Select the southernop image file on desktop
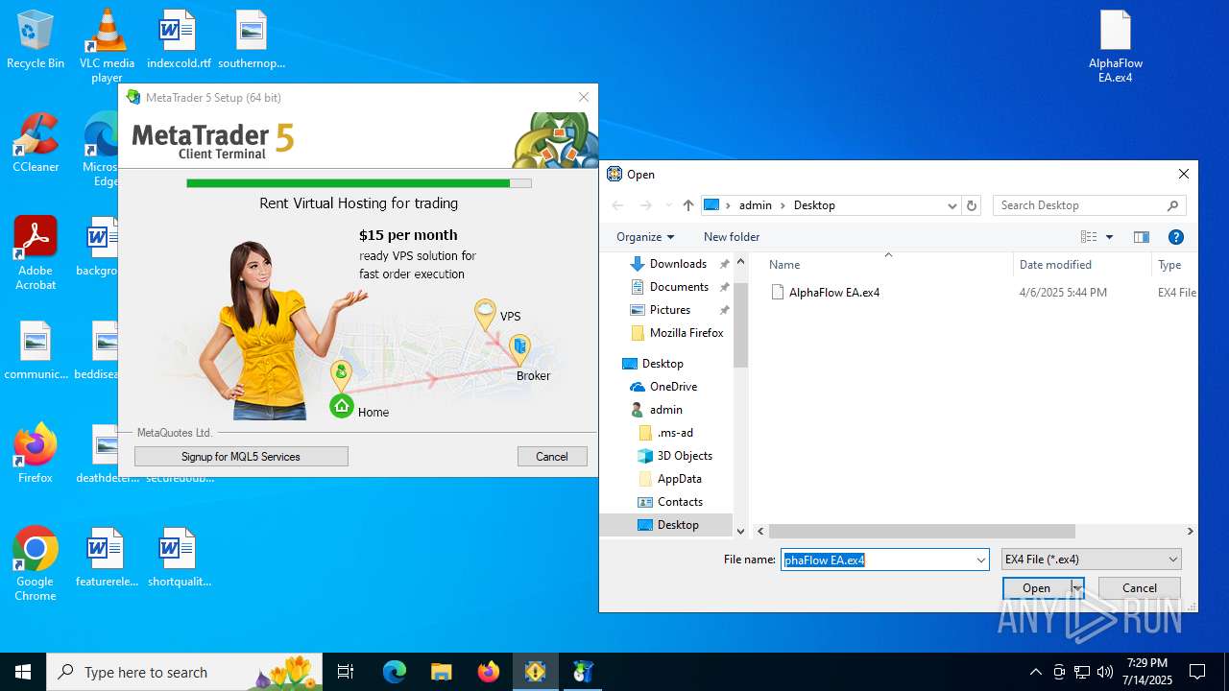The image size is (1229, 691). [252, 39]
